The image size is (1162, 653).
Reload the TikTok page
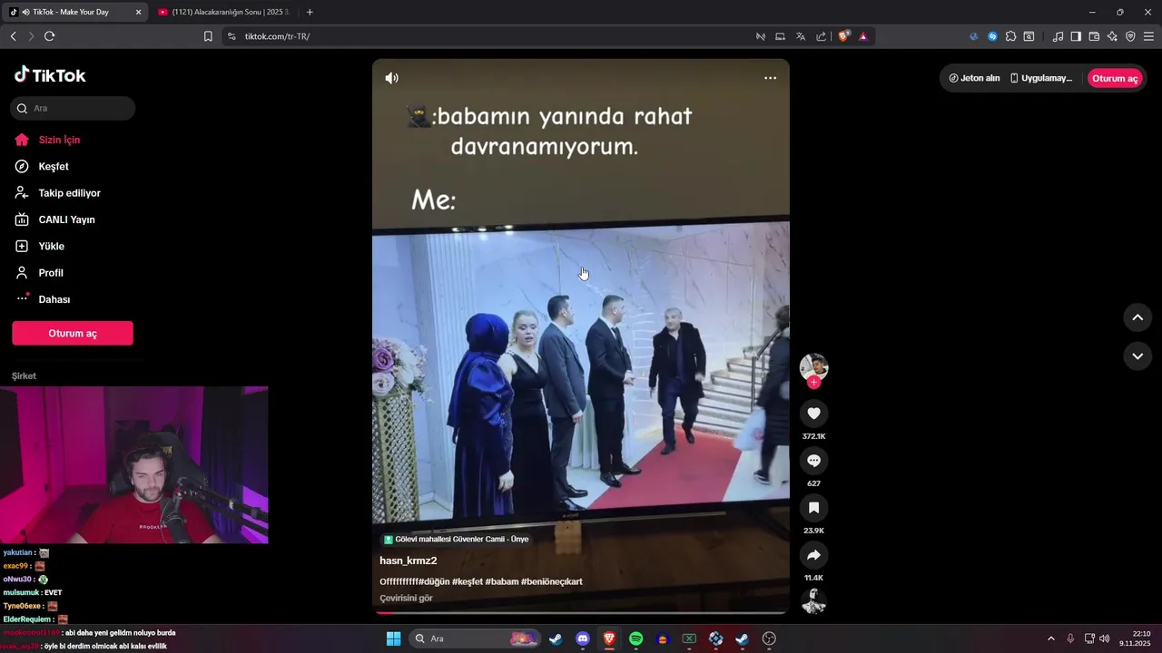tap(50, 36)
